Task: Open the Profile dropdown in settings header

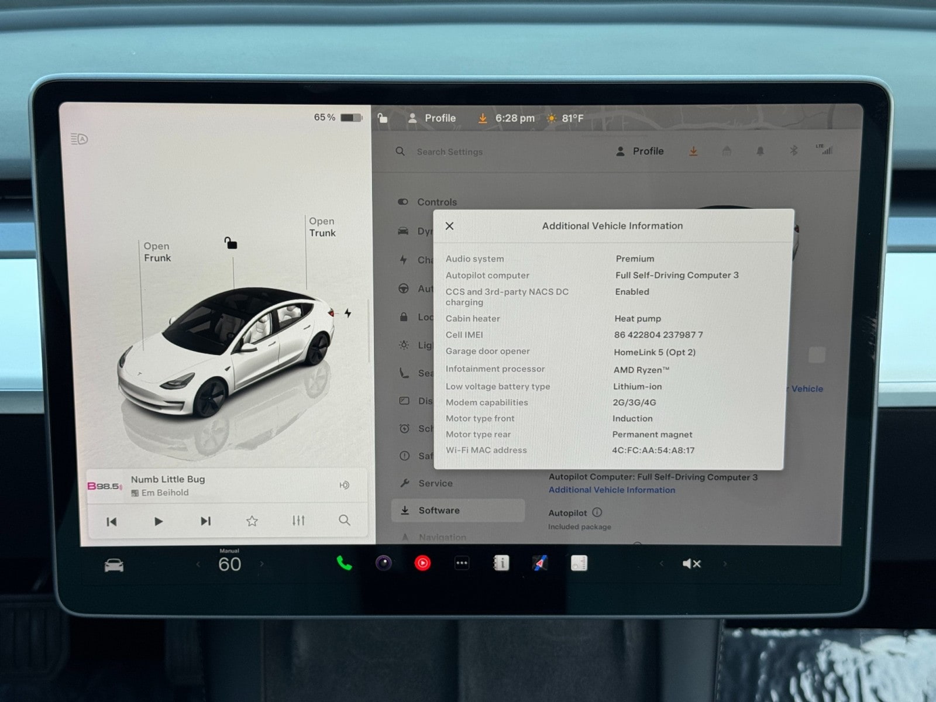Action: click(640, 152)
